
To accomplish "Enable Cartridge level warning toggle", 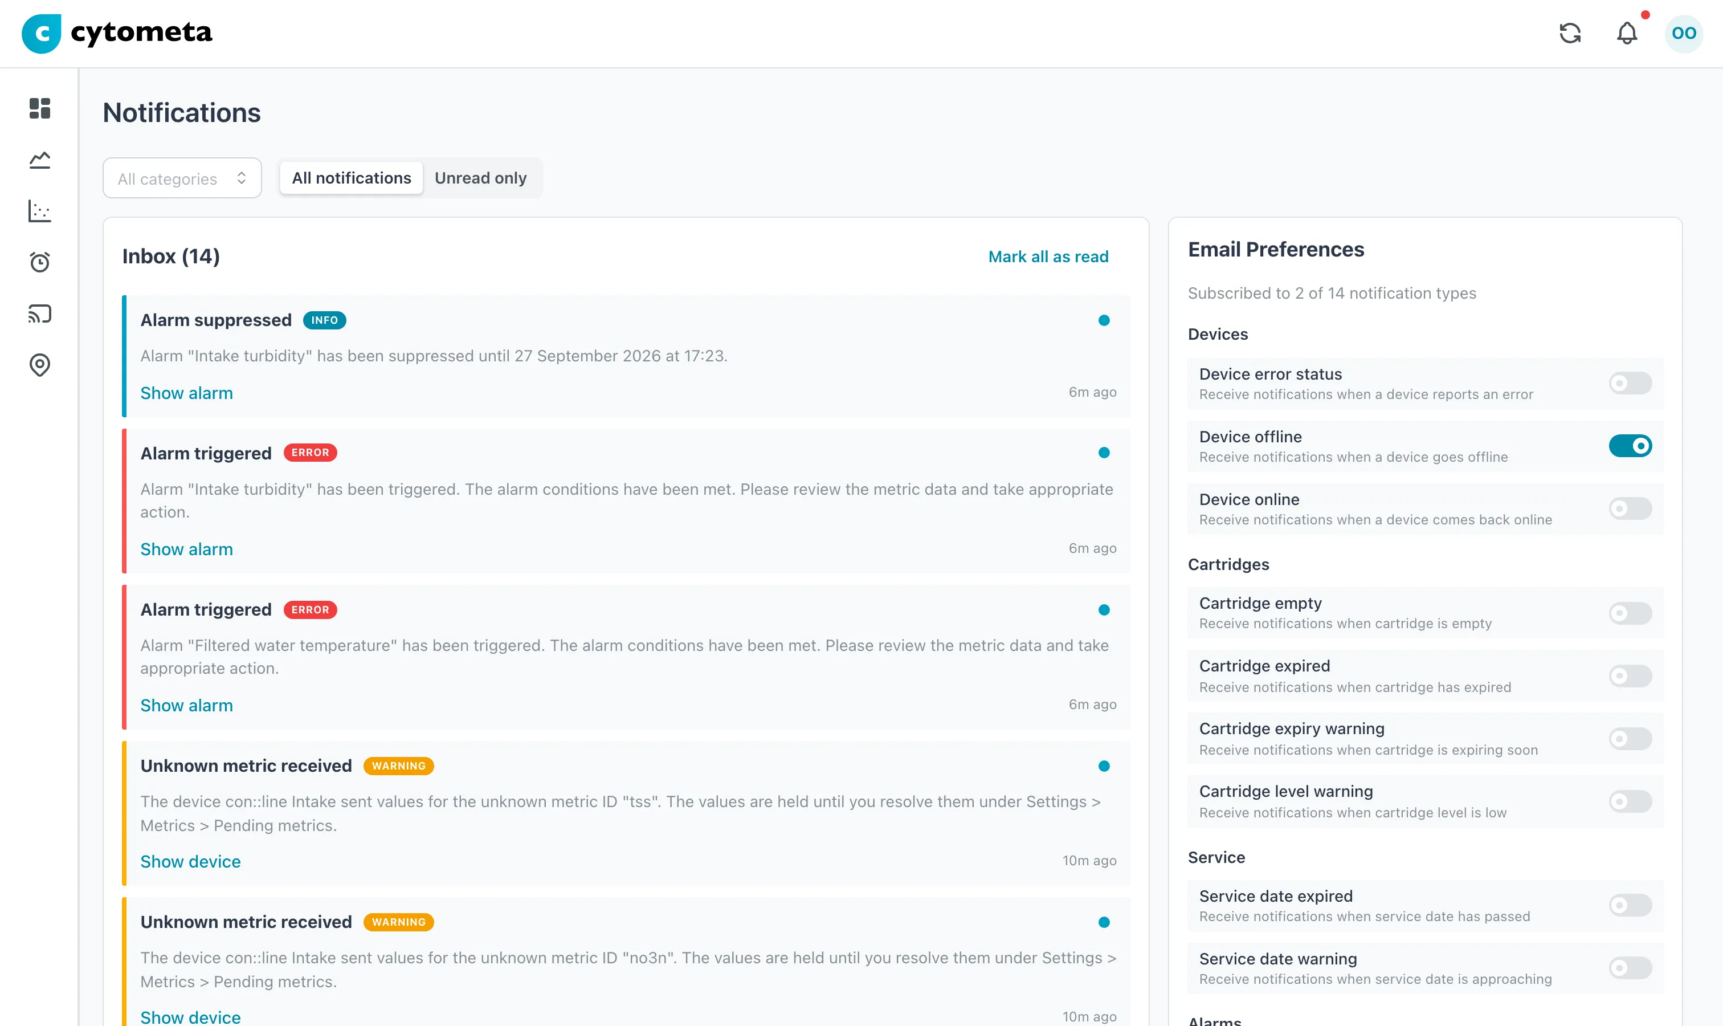I will (x=1630, y=801).
